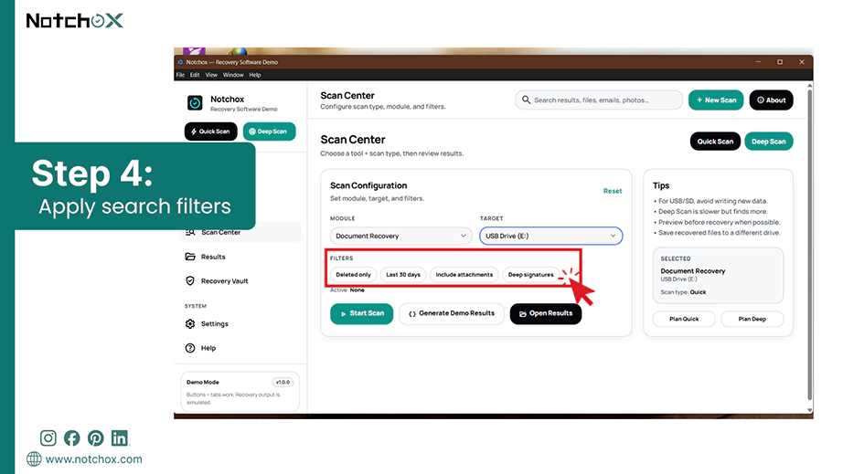Click app icon in Notchox title bar
Screen dimensions: 843x474
click(180, 62)
